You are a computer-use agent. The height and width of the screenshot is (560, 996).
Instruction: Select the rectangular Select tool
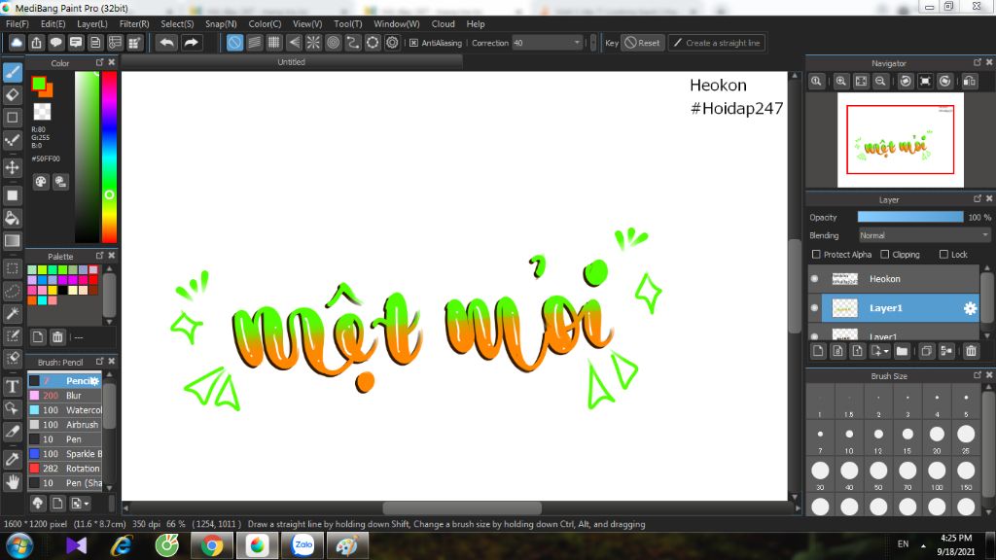tap(12, 268)
